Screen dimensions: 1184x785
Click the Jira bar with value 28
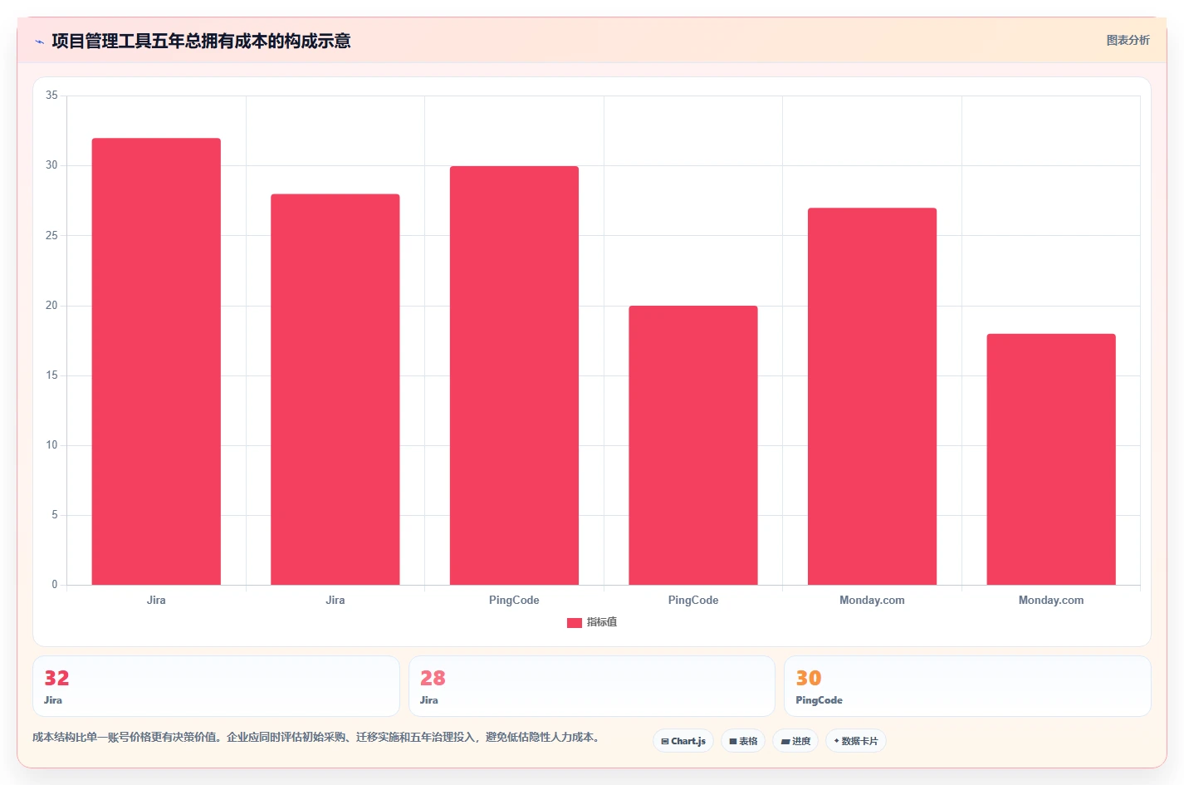coord(335,390)
